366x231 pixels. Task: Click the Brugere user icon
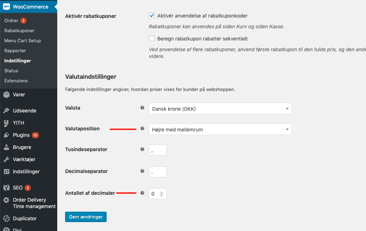point(6,147)
